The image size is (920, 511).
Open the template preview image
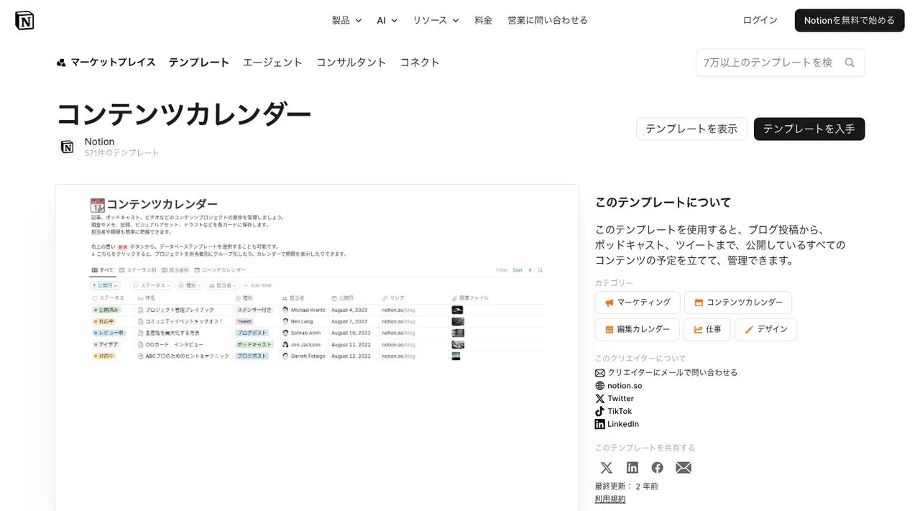317,347
